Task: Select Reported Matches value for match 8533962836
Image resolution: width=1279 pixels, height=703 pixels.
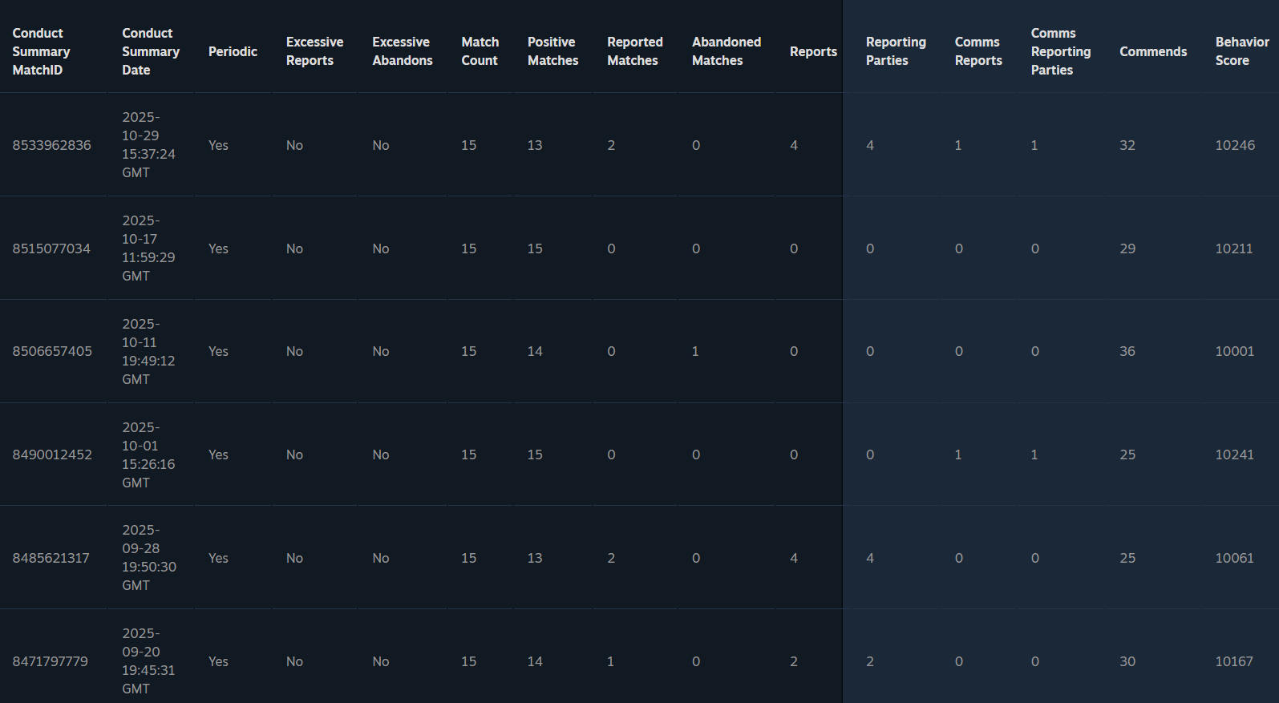Action: (611, 145)
